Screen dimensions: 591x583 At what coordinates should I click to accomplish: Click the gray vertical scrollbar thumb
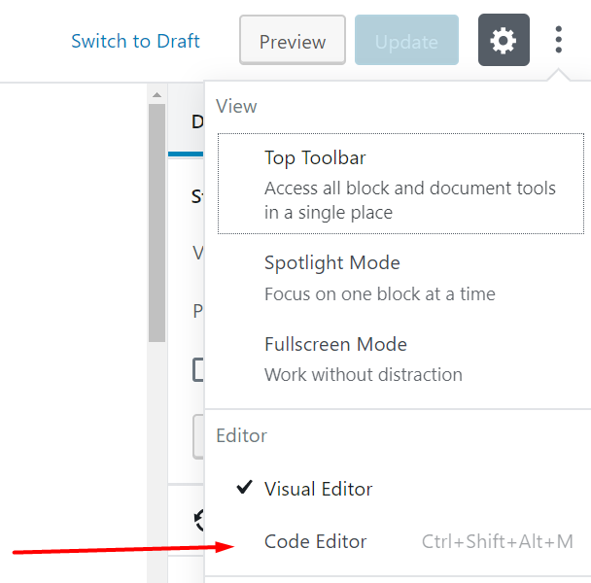(x=156, y=223)
